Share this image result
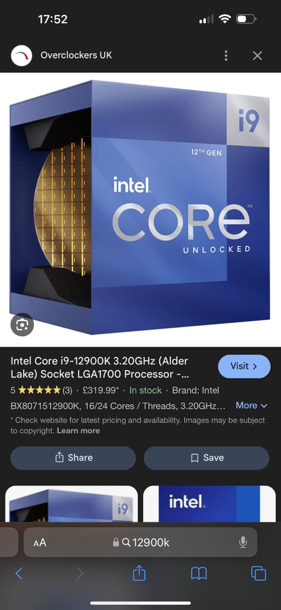This screenshot has height=610, width=281. (73, 458)
